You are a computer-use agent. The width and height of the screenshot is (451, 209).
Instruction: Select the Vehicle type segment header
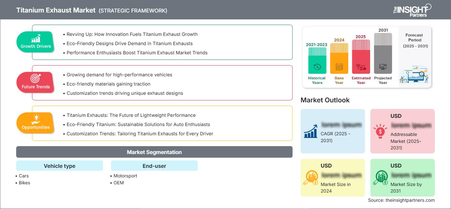pos(59,166)
